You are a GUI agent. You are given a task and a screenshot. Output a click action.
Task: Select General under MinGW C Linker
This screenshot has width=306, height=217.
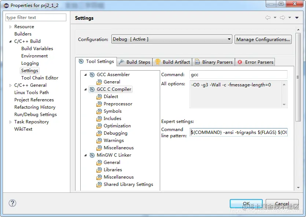[112, 162]
